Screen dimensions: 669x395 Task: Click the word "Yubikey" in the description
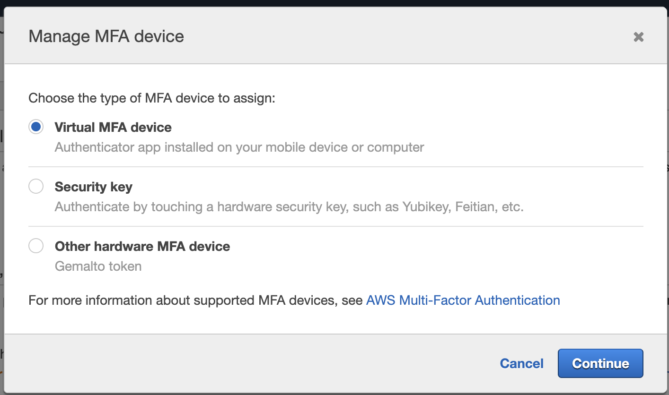click(425, 207)
